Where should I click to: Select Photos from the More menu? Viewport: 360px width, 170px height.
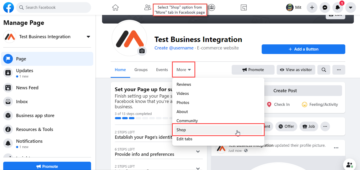pos(218,103)
